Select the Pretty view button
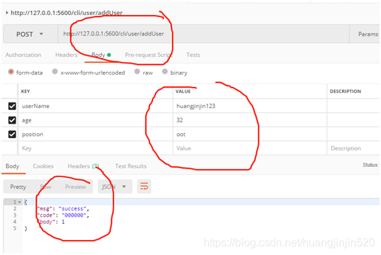Screen dimensions: 381x255 coord(18,187)
